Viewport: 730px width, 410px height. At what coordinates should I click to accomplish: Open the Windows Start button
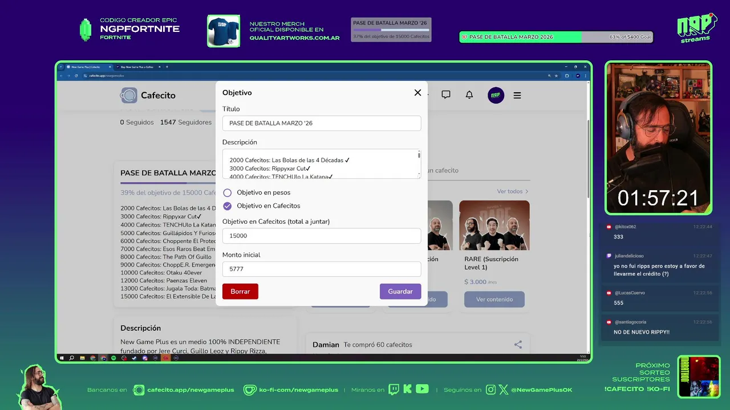point(62,358)
